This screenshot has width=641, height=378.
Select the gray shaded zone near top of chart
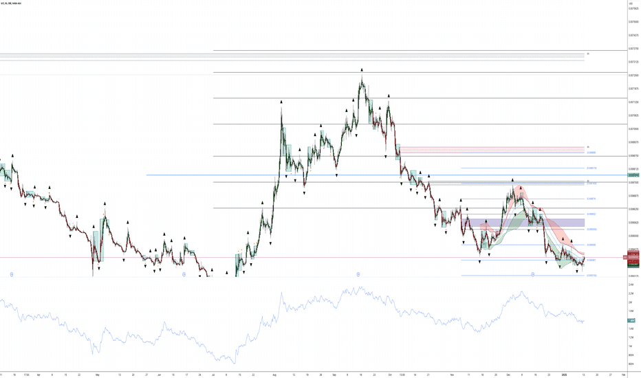tap(292, 56)
